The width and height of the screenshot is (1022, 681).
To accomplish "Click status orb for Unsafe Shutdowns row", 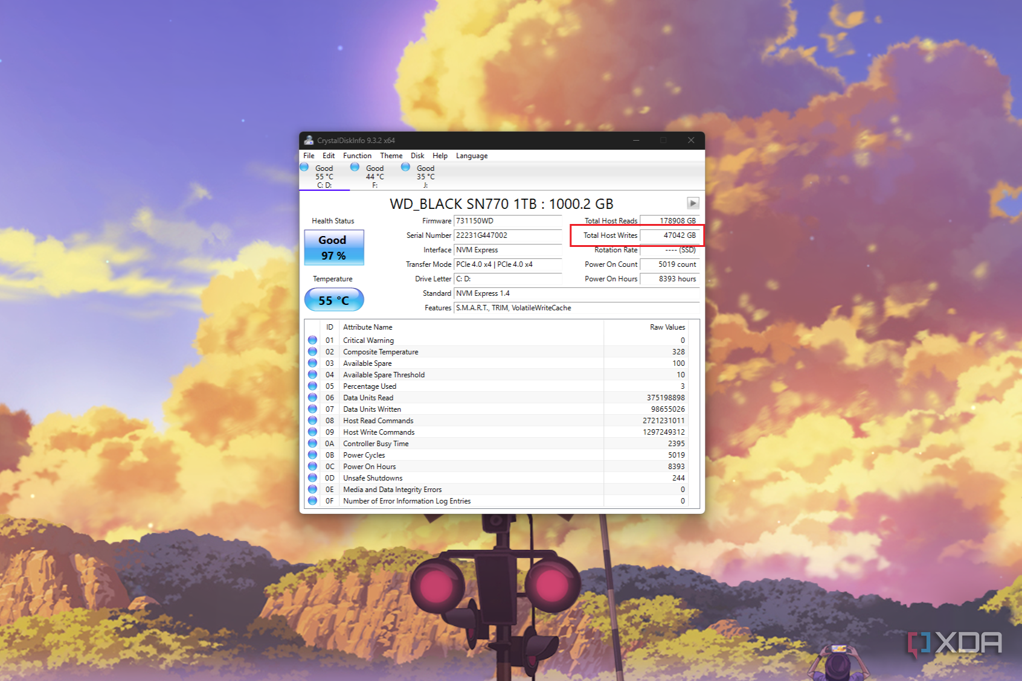I will pos(312,478).
